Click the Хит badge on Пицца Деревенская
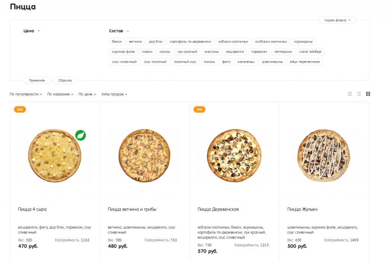The width and height of the screenshot is (390, 260). click(199, 109)
